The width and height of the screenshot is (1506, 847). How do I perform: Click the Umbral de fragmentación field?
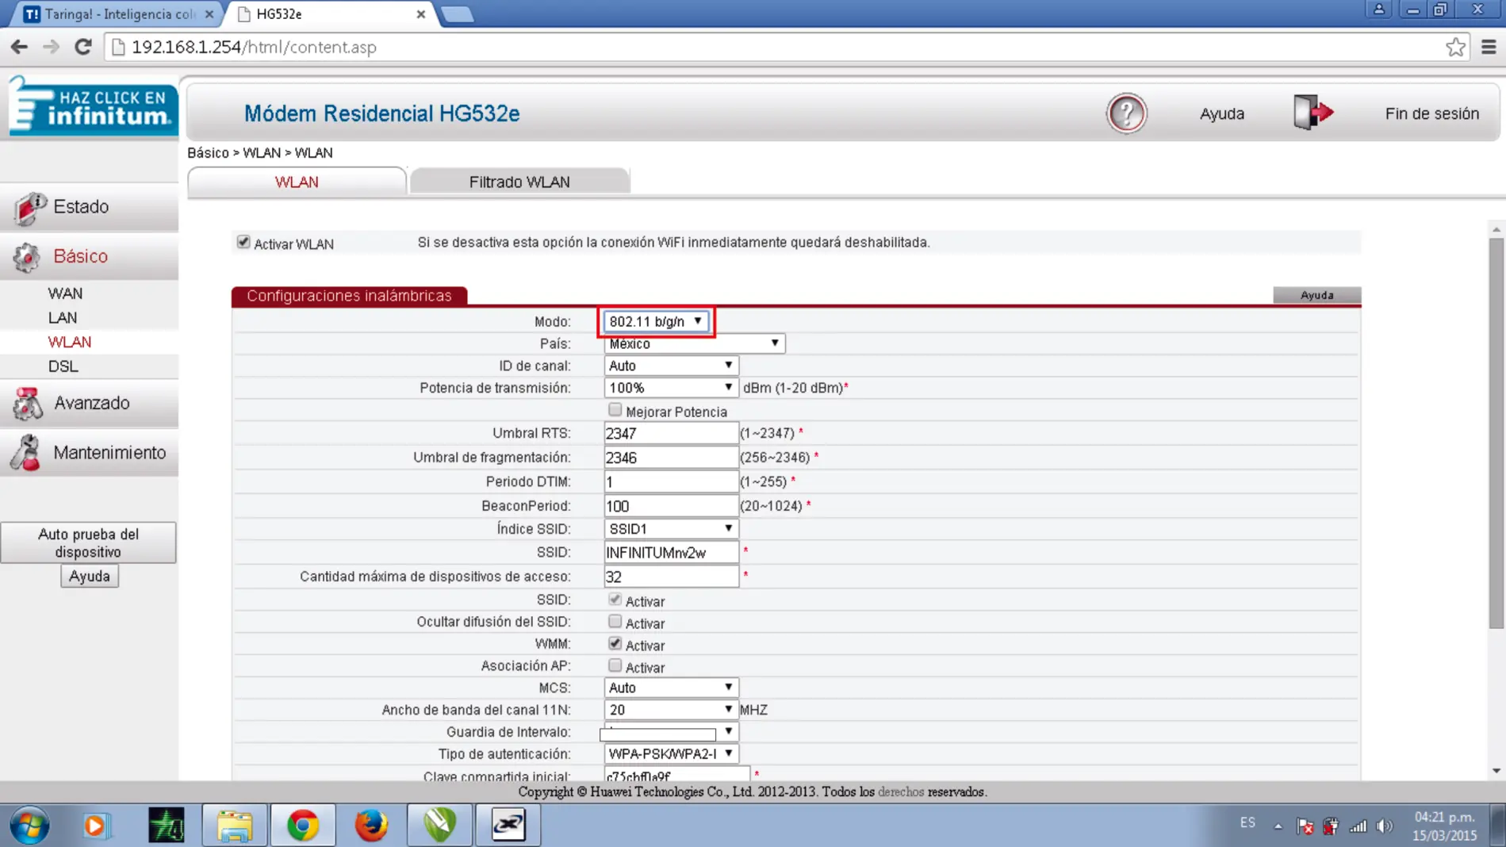pos(671,458)
